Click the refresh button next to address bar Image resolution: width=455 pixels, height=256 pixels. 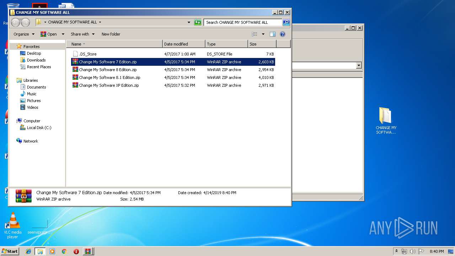coord(198,22)
